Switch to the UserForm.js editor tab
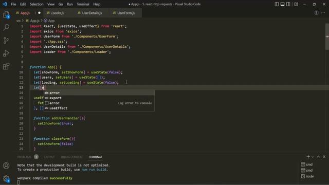 [x=126, y=13]
